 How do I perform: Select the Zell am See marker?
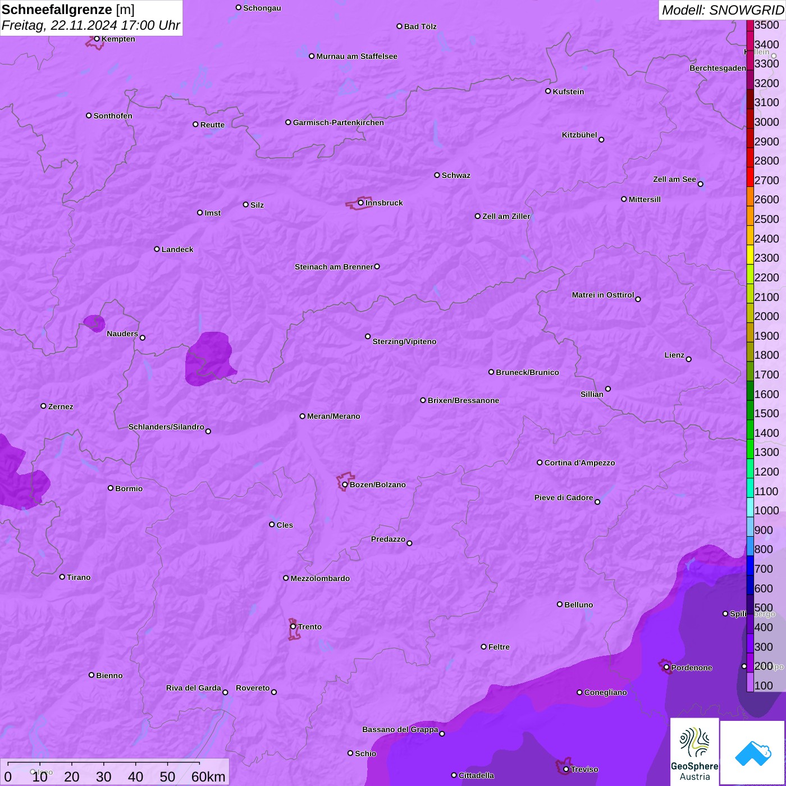700,184
